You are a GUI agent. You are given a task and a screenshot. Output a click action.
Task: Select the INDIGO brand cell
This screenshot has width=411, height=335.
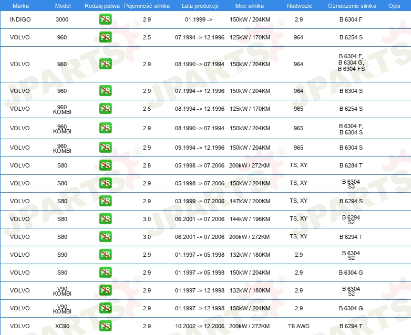[20, 19]
